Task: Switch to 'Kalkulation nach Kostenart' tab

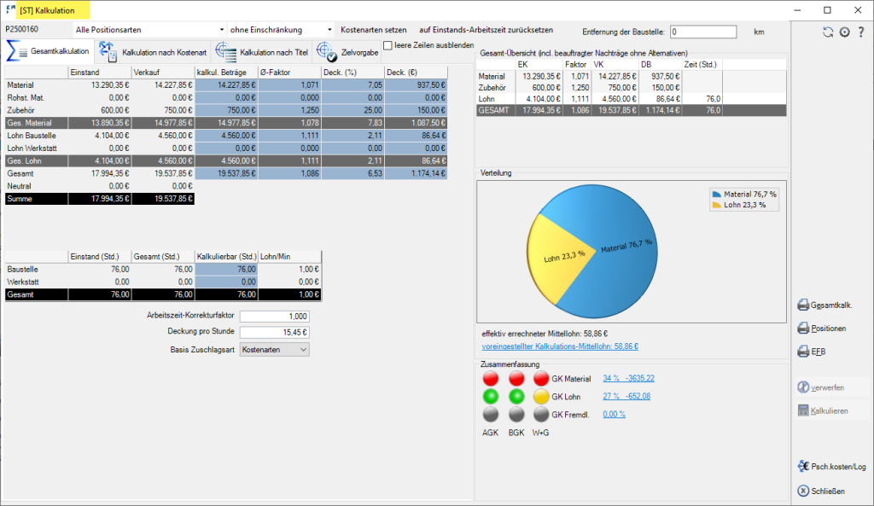Action: point(151,52)
